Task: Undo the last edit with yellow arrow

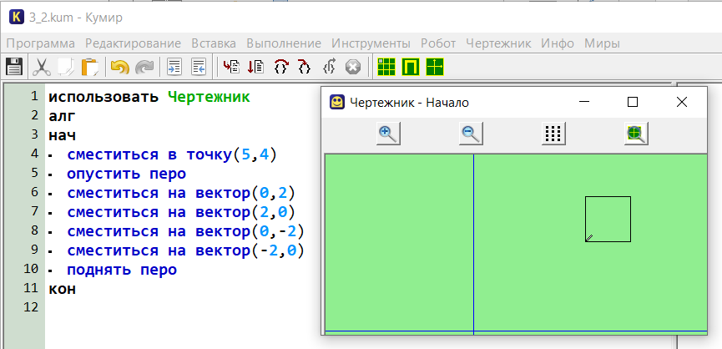Action: (x=120, y=68)
